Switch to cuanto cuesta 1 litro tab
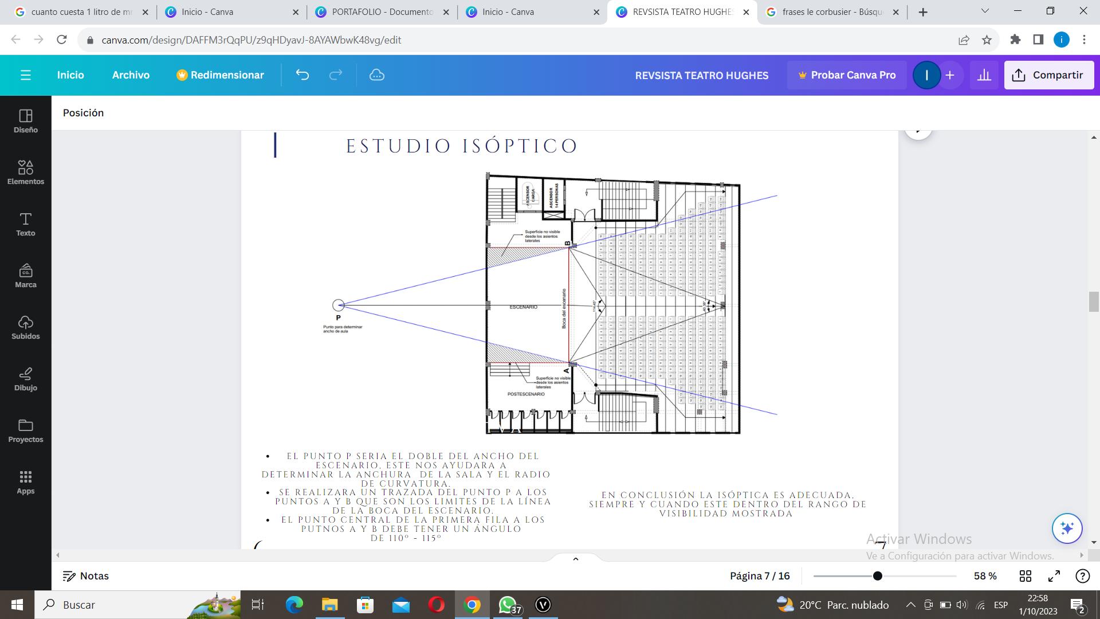Viewport: 1100px width, 619px height. 81,12
